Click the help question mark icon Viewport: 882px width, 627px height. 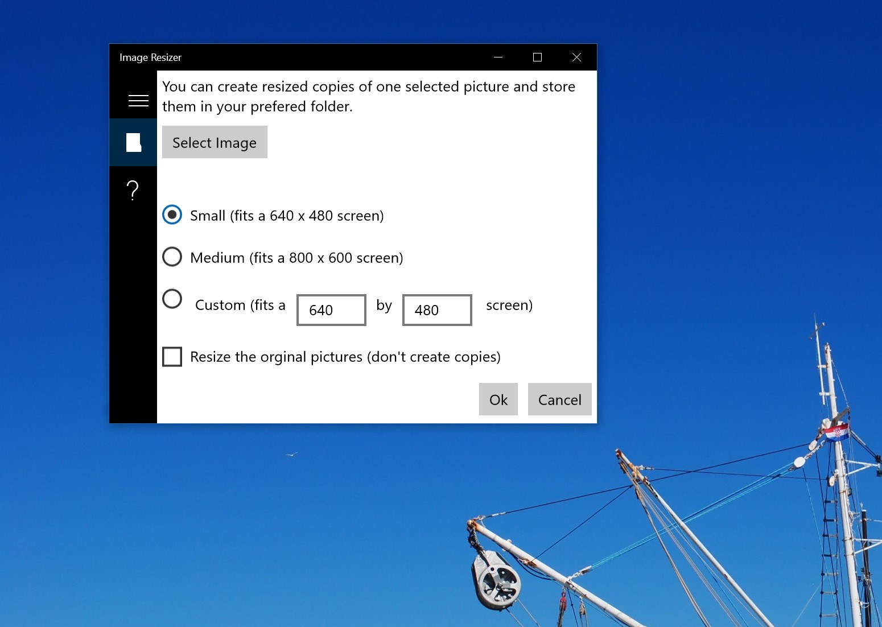133,190
